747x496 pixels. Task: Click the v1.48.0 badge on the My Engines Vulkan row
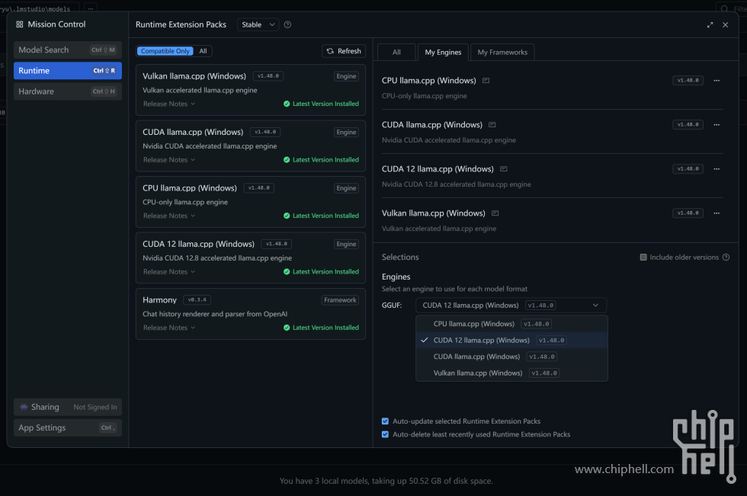pyautogui.click(x=688, y=213)
